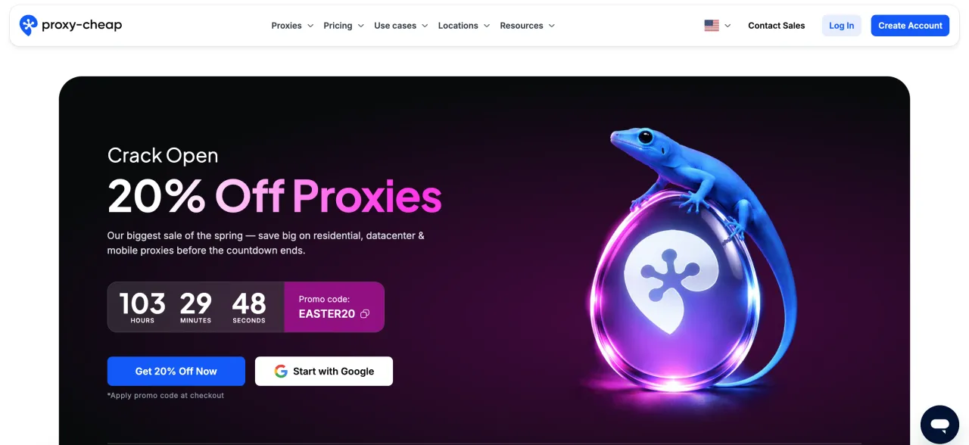Click the Contact Sales link
This screenshot has width=969, height=445.
tap(776, 26)
